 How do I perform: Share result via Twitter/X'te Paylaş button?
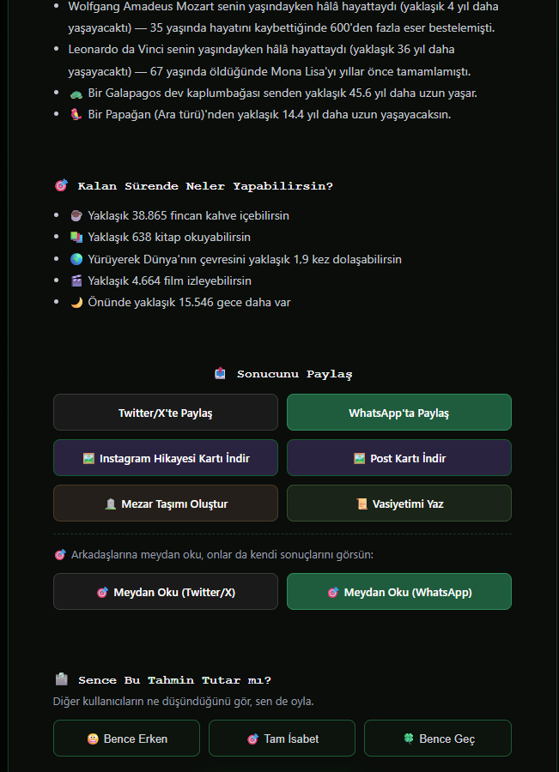point(166,413)
